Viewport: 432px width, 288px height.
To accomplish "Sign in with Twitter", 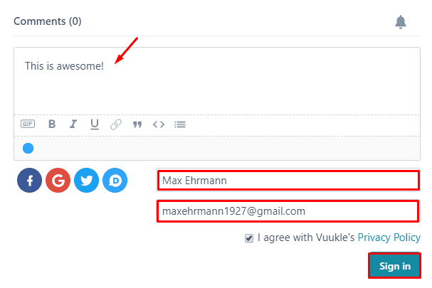I will coord(86,181).
